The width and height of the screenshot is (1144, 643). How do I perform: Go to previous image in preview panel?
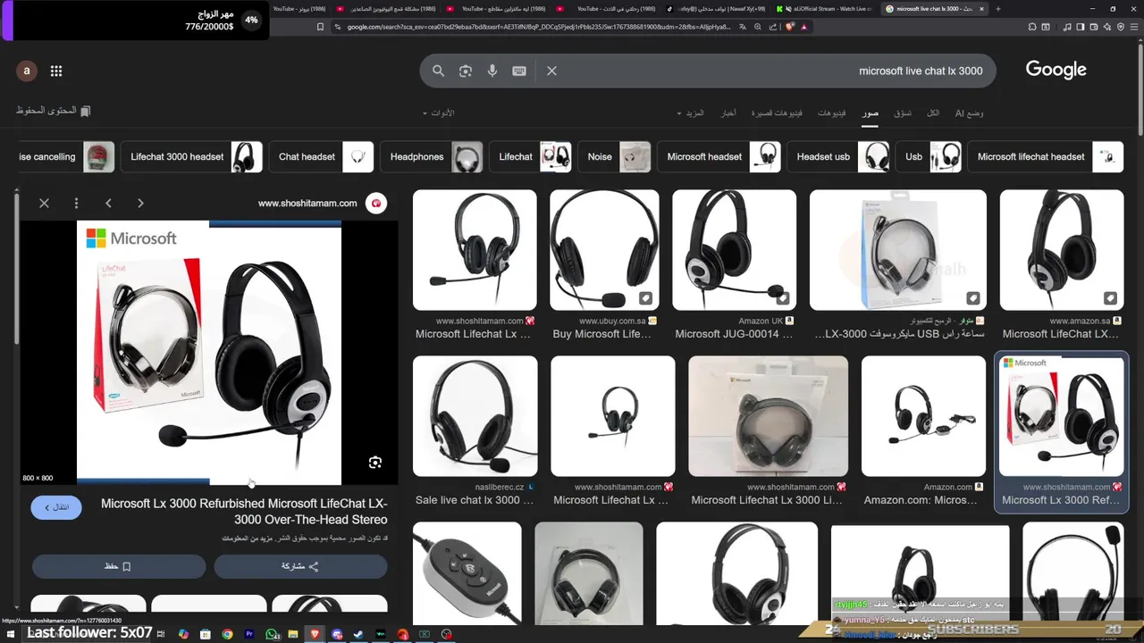click(108, 204)
